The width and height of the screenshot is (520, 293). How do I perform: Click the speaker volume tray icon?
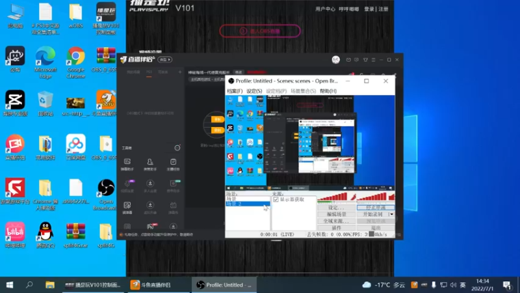pyautogui.click(x=453, y=285)
